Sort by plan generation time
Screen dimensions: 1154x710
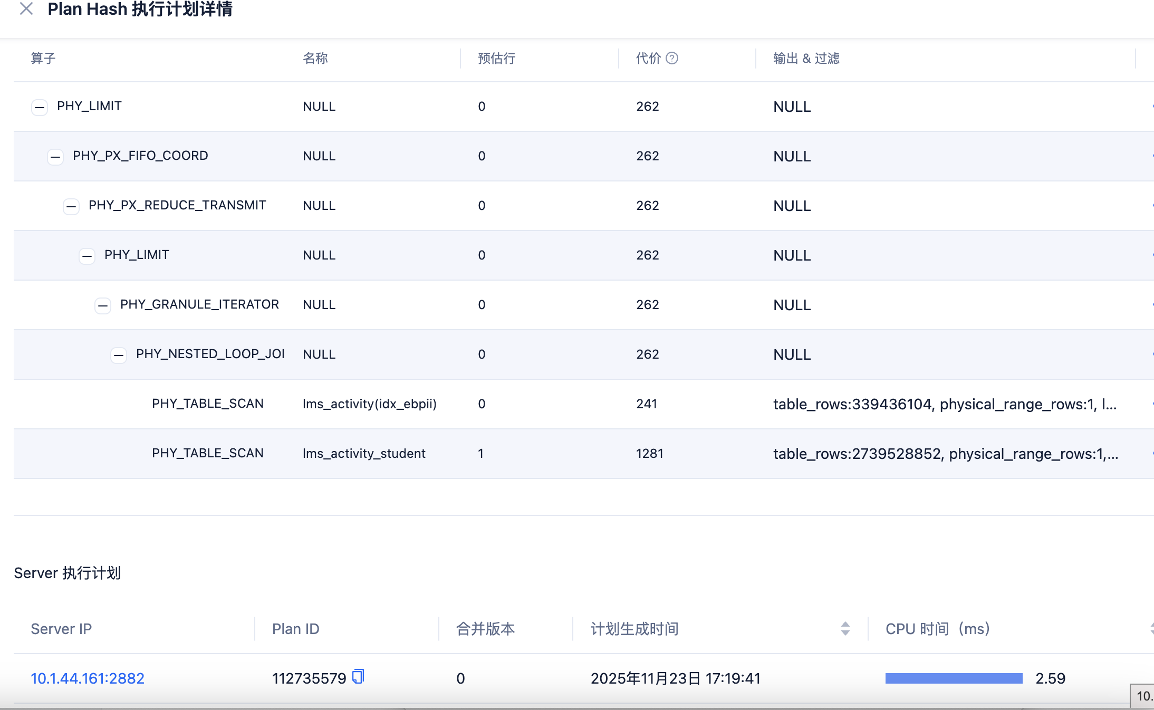click(845, 628)
